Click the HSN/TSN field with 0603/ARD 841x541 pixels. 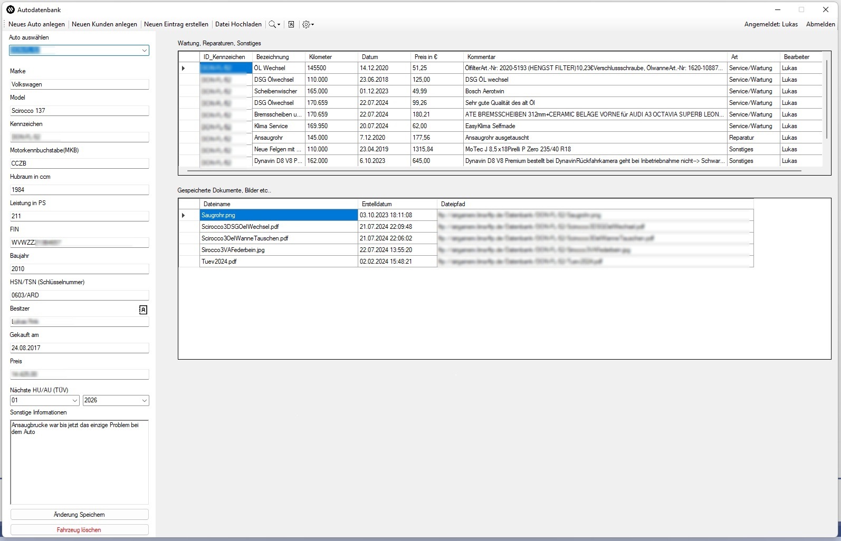tap(79, 295)
